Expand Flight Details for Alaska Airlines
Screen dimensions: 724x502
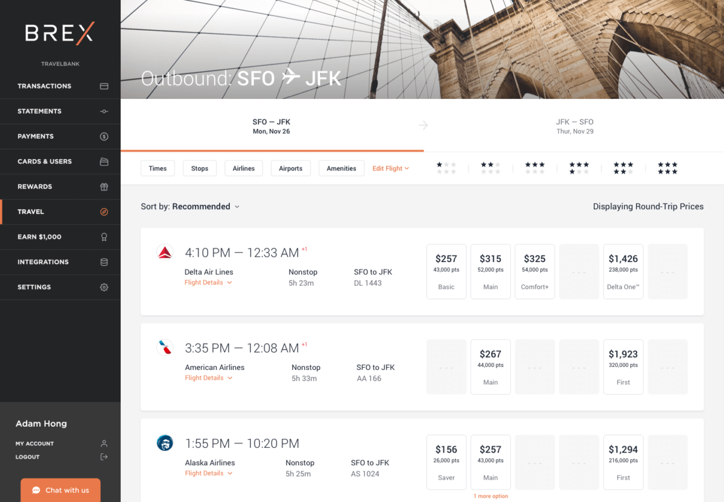tap(208, 473)
